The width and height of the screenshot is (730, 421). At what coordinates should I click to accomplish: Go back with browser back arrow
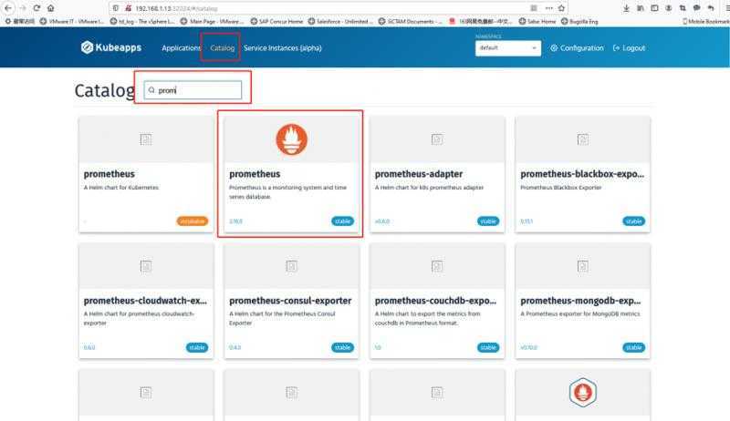pyautogui.click(x=8, y=8)
